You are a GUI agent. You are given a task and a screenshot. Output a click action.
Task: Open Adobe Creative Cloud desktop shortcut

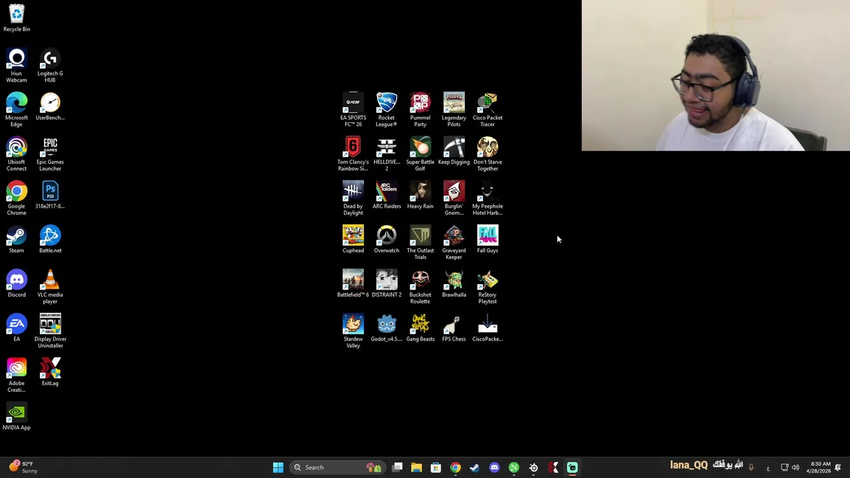click(x=17, y=376)
